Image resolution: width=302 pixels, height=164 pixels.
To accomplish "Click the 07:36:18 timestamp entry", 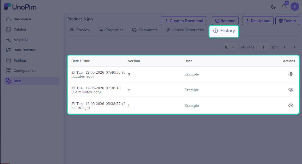I will click(x=96, y=90).
